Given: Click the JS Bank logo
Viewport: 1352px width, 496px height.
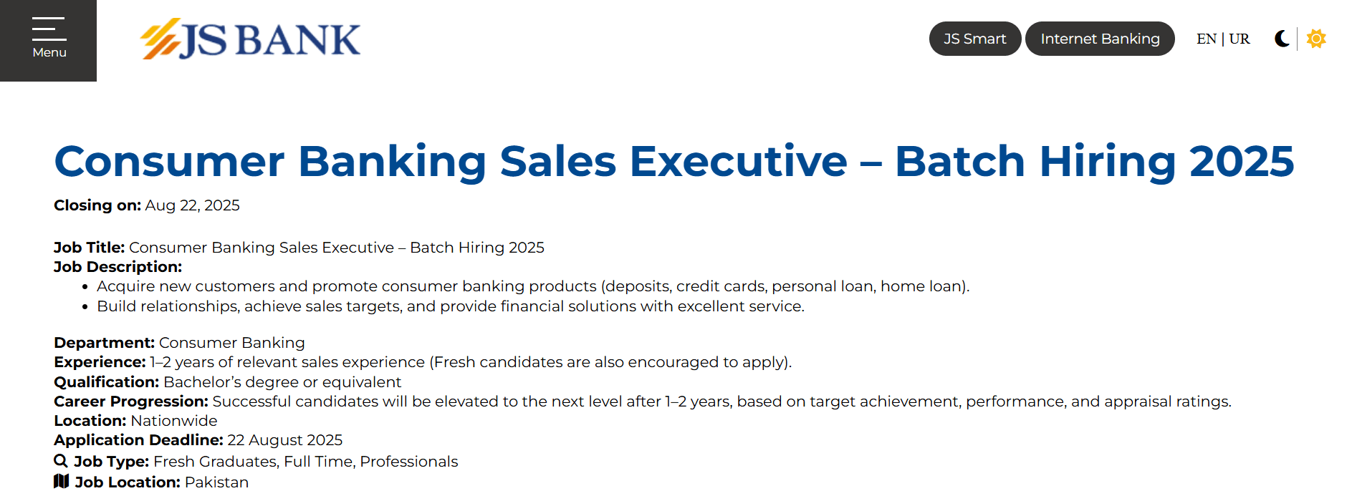Looking at the screenshot, I should click(x=250, y=39).
